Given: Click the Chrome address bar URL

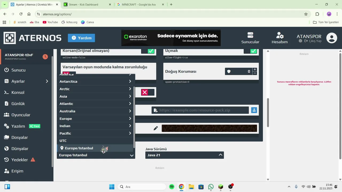Looking at the screenshot, I should 57,14.
